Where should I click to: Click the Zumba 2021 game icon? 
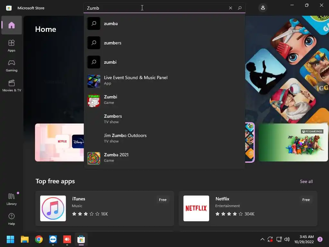94,158
